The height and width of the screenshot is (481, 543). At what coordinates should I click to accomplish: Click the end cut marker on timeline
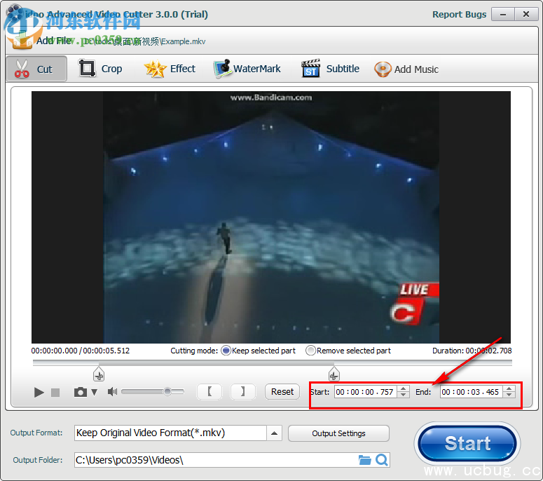pos(334,374)
